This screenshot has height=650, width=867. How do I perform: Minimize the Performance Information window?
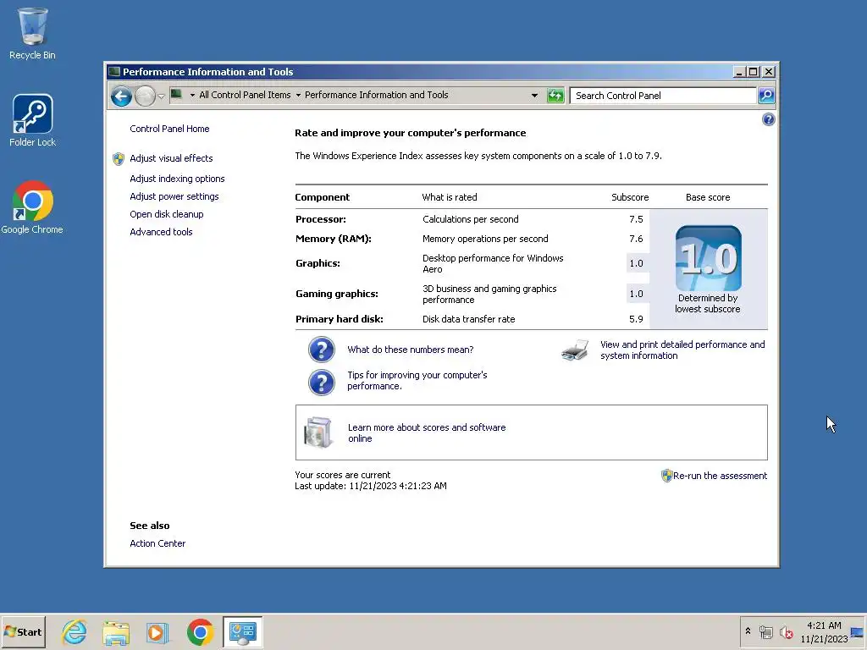739,71
